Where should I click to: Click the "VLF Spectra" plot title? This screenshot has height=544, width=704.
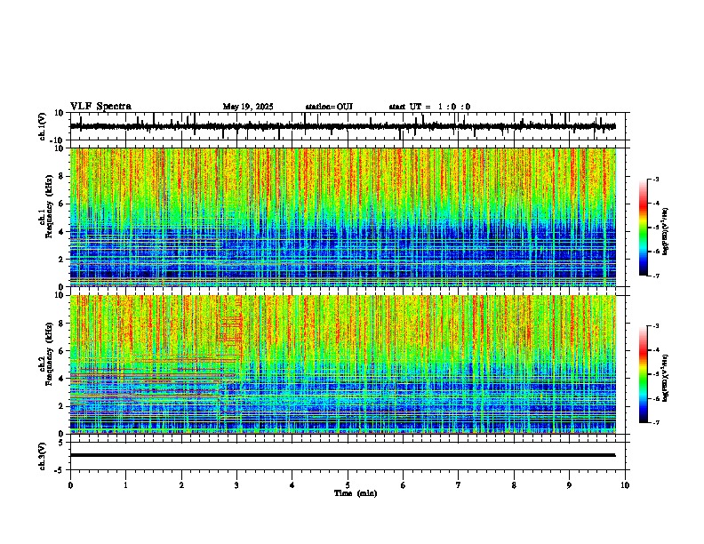(x=100, y=107)
